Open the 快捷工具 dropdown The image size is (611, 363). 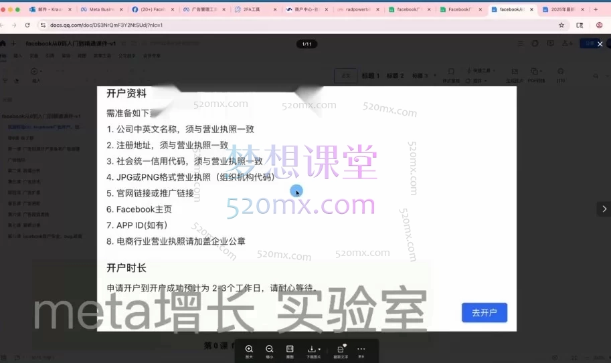tap(481, 70)
